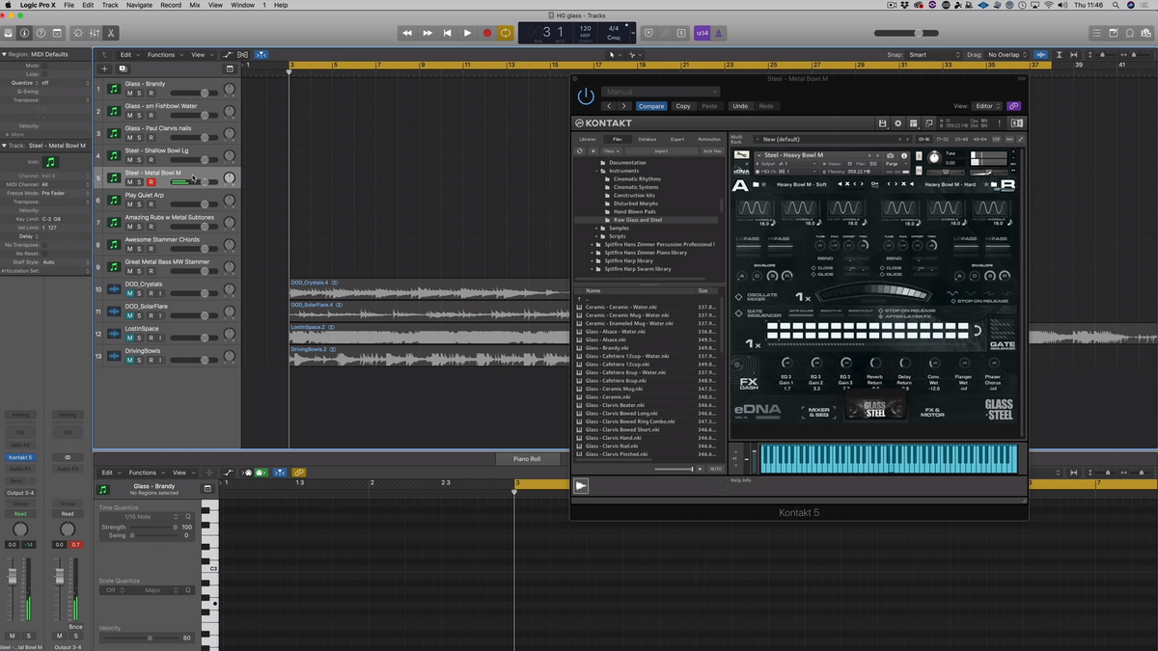Open the Manual preset dropdown
1158x651 pixels.
pos(661,93)
